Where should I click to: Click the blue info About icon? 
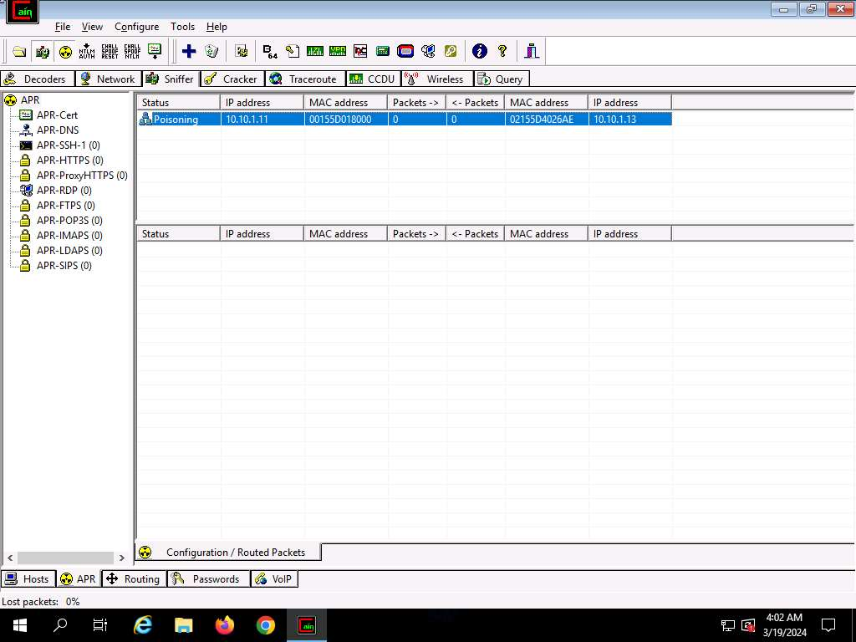click(x=479, y=51)
